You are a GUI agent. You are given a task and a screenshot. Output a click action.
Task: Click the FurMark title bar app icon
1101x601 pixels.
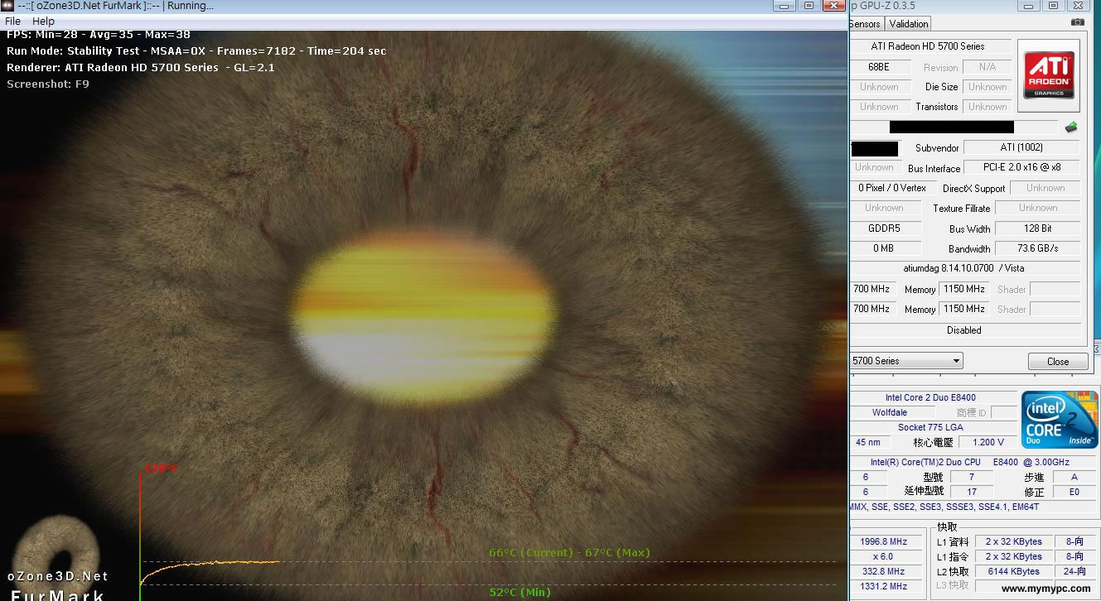pos(7,6)
